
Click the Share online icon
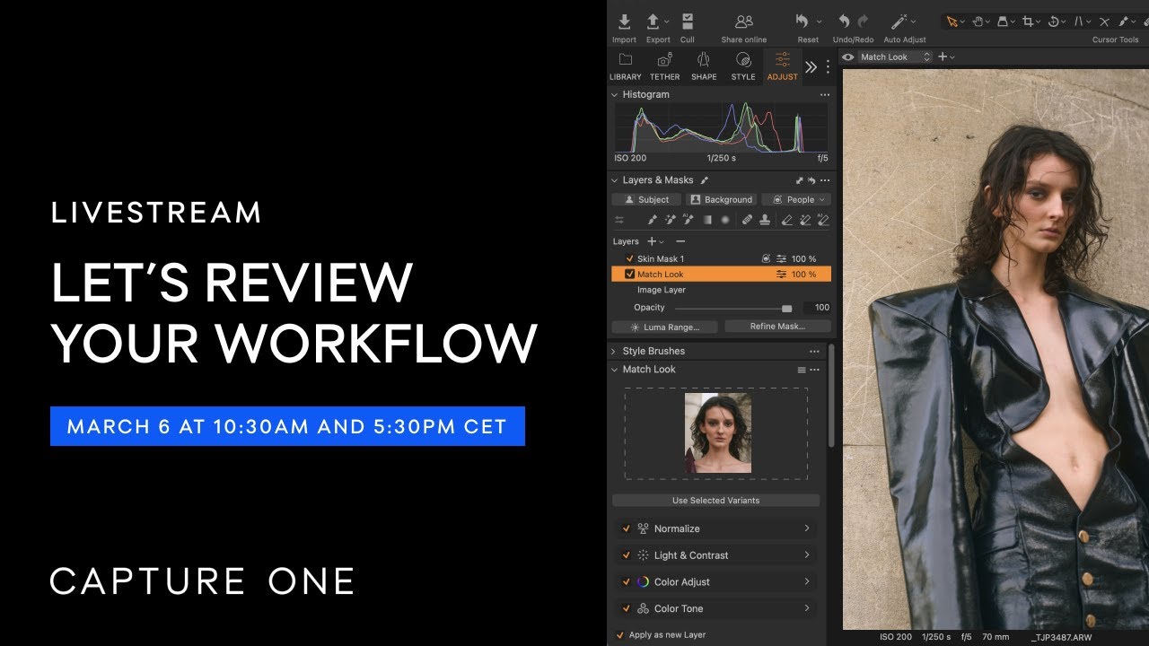pos(743,22)
